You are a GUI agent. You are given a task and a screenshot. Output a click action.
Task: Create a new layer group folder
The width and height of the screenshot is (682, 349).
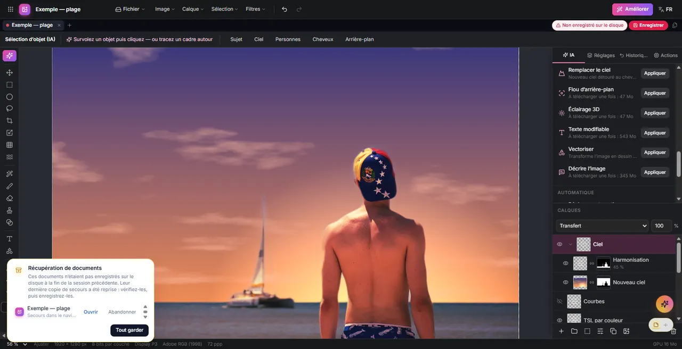click(x=574, y=331)
